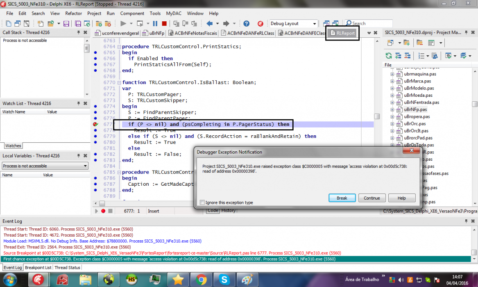
Task: Click the Step Over debug icon
Action: tap(185, 23)
